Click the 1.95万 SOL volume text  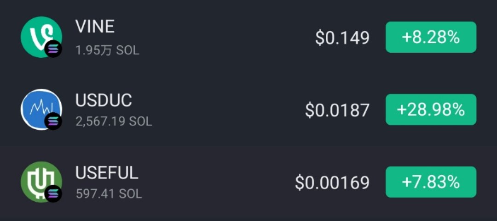[107, 50]
